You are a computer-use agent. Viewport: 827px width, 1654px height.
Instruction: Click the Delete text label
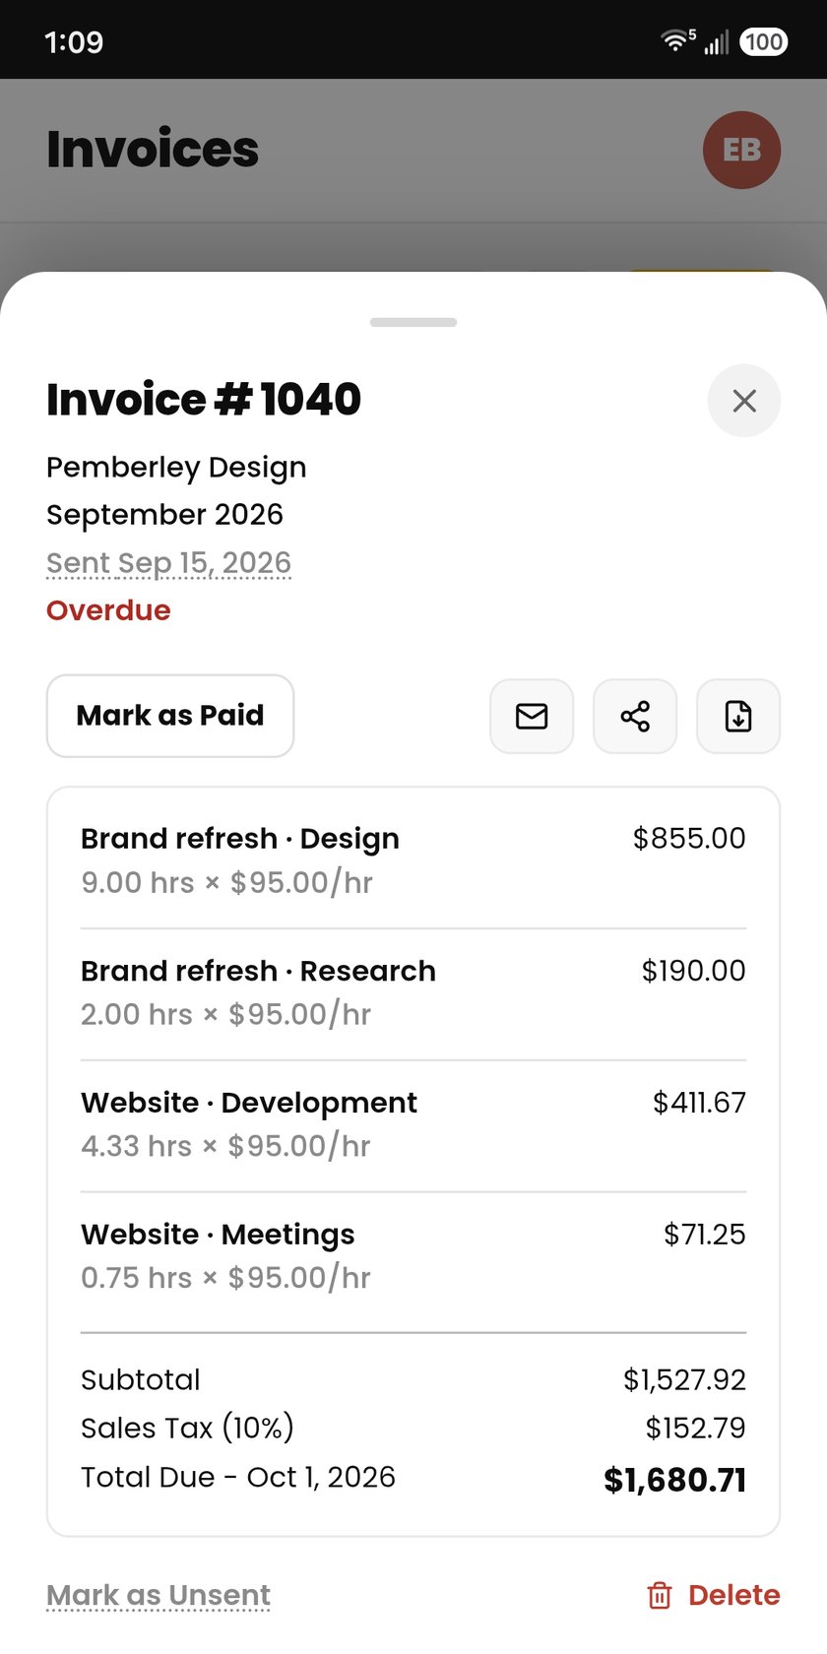tap(734, 1595)
